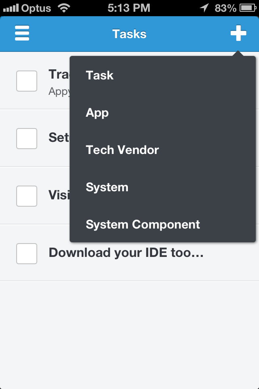This screenshot has width=259, height=389.
Task: Select Tech Vendor menu option
Action: (x=122, y=150)
